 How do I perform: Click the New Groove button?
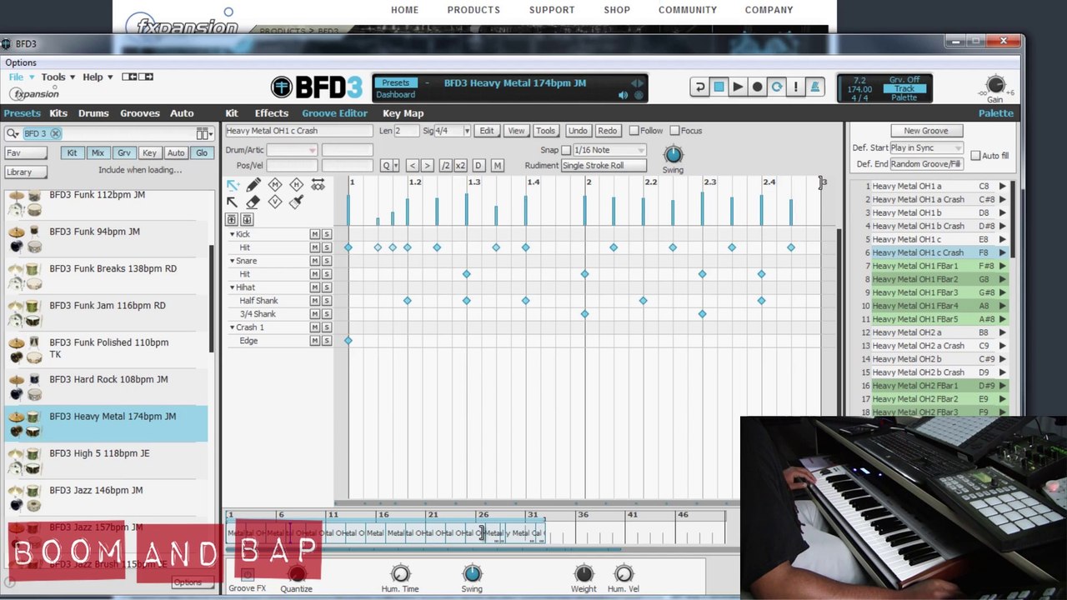click(x=925, y=131)
